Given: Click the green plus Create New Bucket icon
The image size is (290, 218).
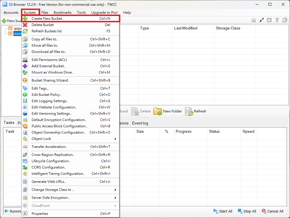Looking at the screenshot, I should [x=25, y=19].
